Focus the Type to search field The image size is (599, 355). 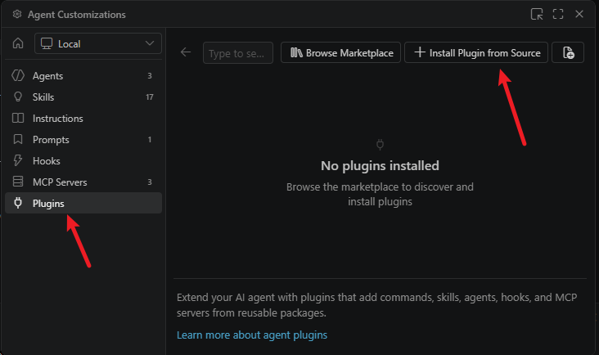point(238,52)
